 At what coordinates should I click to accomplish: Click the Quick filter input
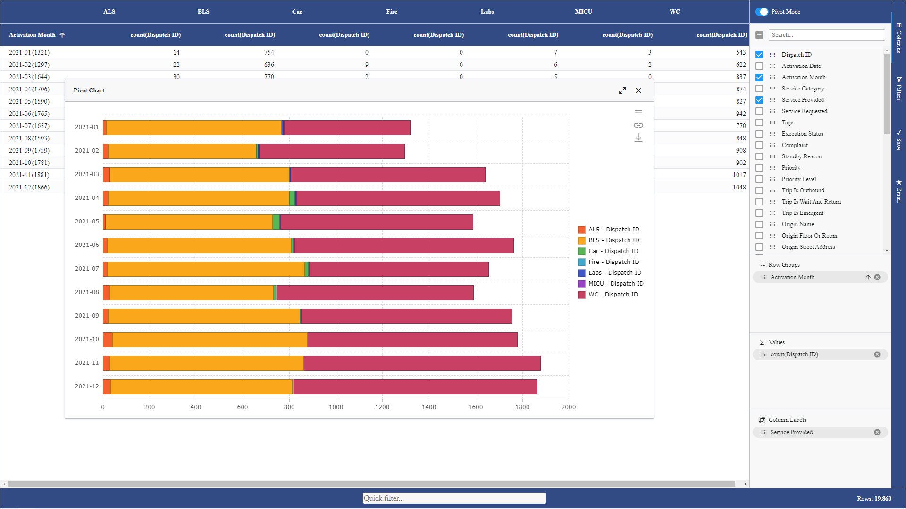point(454,498)
